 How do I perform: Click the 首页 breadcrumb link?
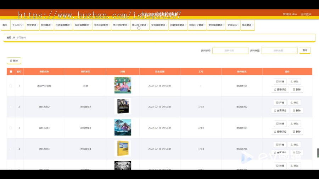pyautogui.click(x=9, y=37)
